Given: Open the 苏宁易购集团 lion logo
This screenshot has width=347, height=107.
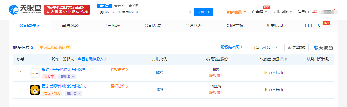Looking at the screenshot, I should [35, 90].
